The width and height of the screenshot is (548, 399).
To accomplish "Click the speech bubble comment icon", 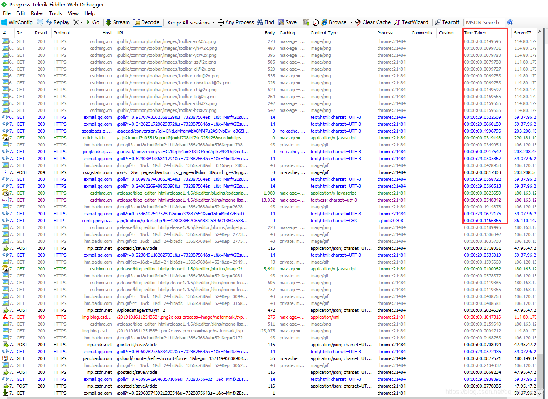I will (40, 22).
